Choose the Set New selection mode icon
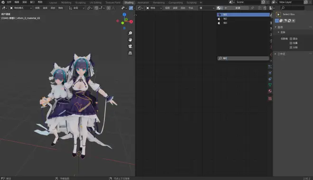Screen dimensions: 313x180 276,20
